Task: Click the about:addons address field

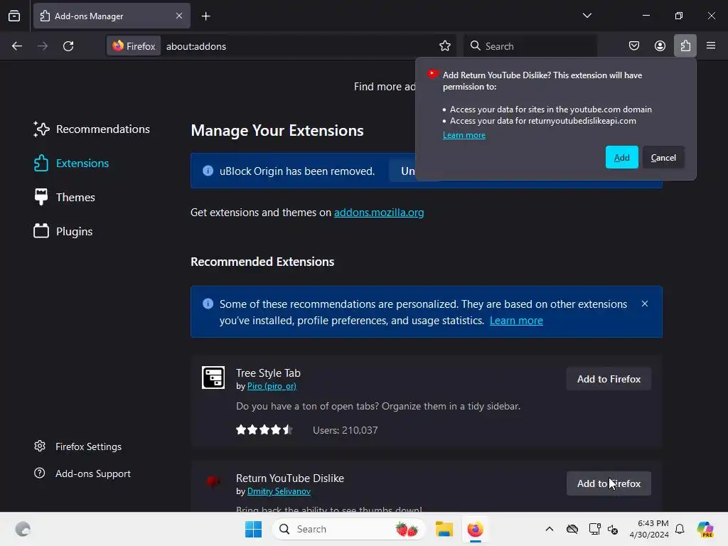Action: (x=297, y=46)
